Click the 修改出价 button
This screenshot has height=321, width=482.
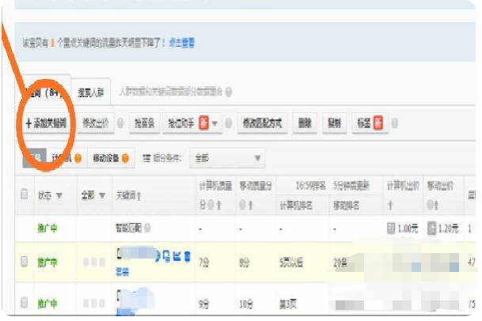click(x=96, y=123)
